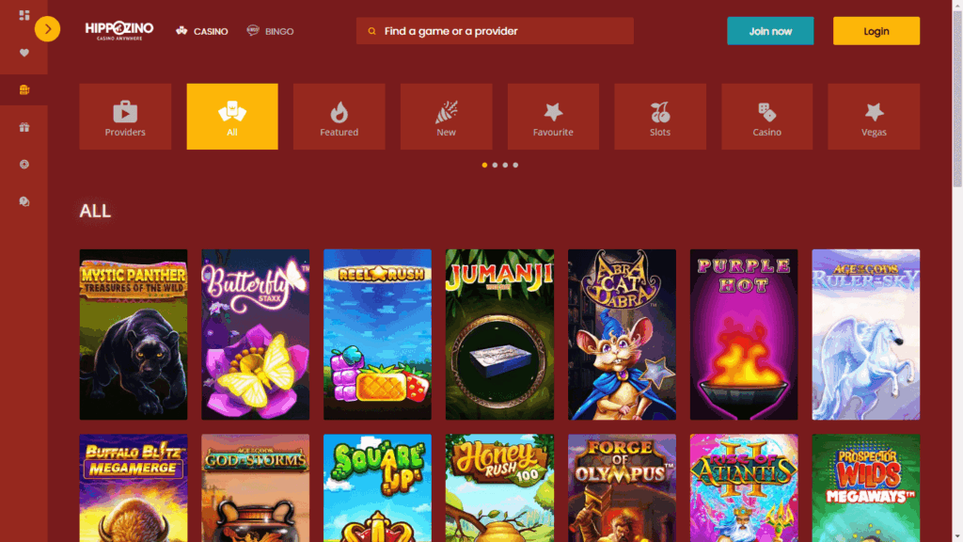The height and width of the screenshot is (542, 963).
Task: Show the New games category
Action: click(x=446, y=117)
